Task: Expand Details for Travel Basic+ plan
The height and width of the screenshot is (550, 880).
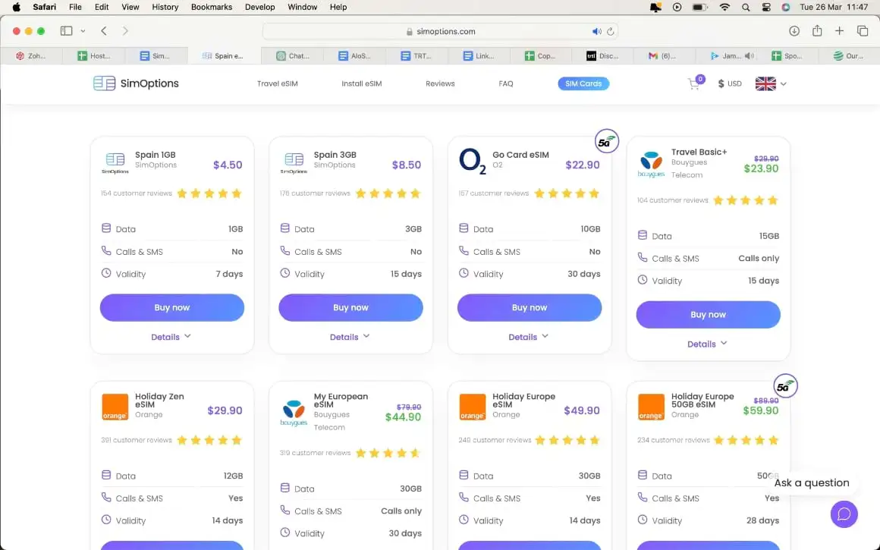Action: click(707, 344)
